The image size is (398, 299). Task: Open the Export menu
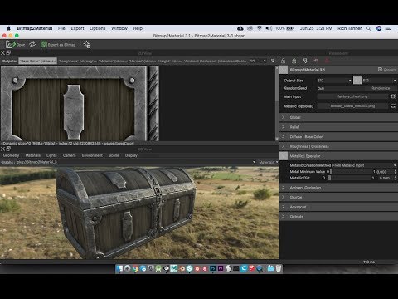pos(77,28)
